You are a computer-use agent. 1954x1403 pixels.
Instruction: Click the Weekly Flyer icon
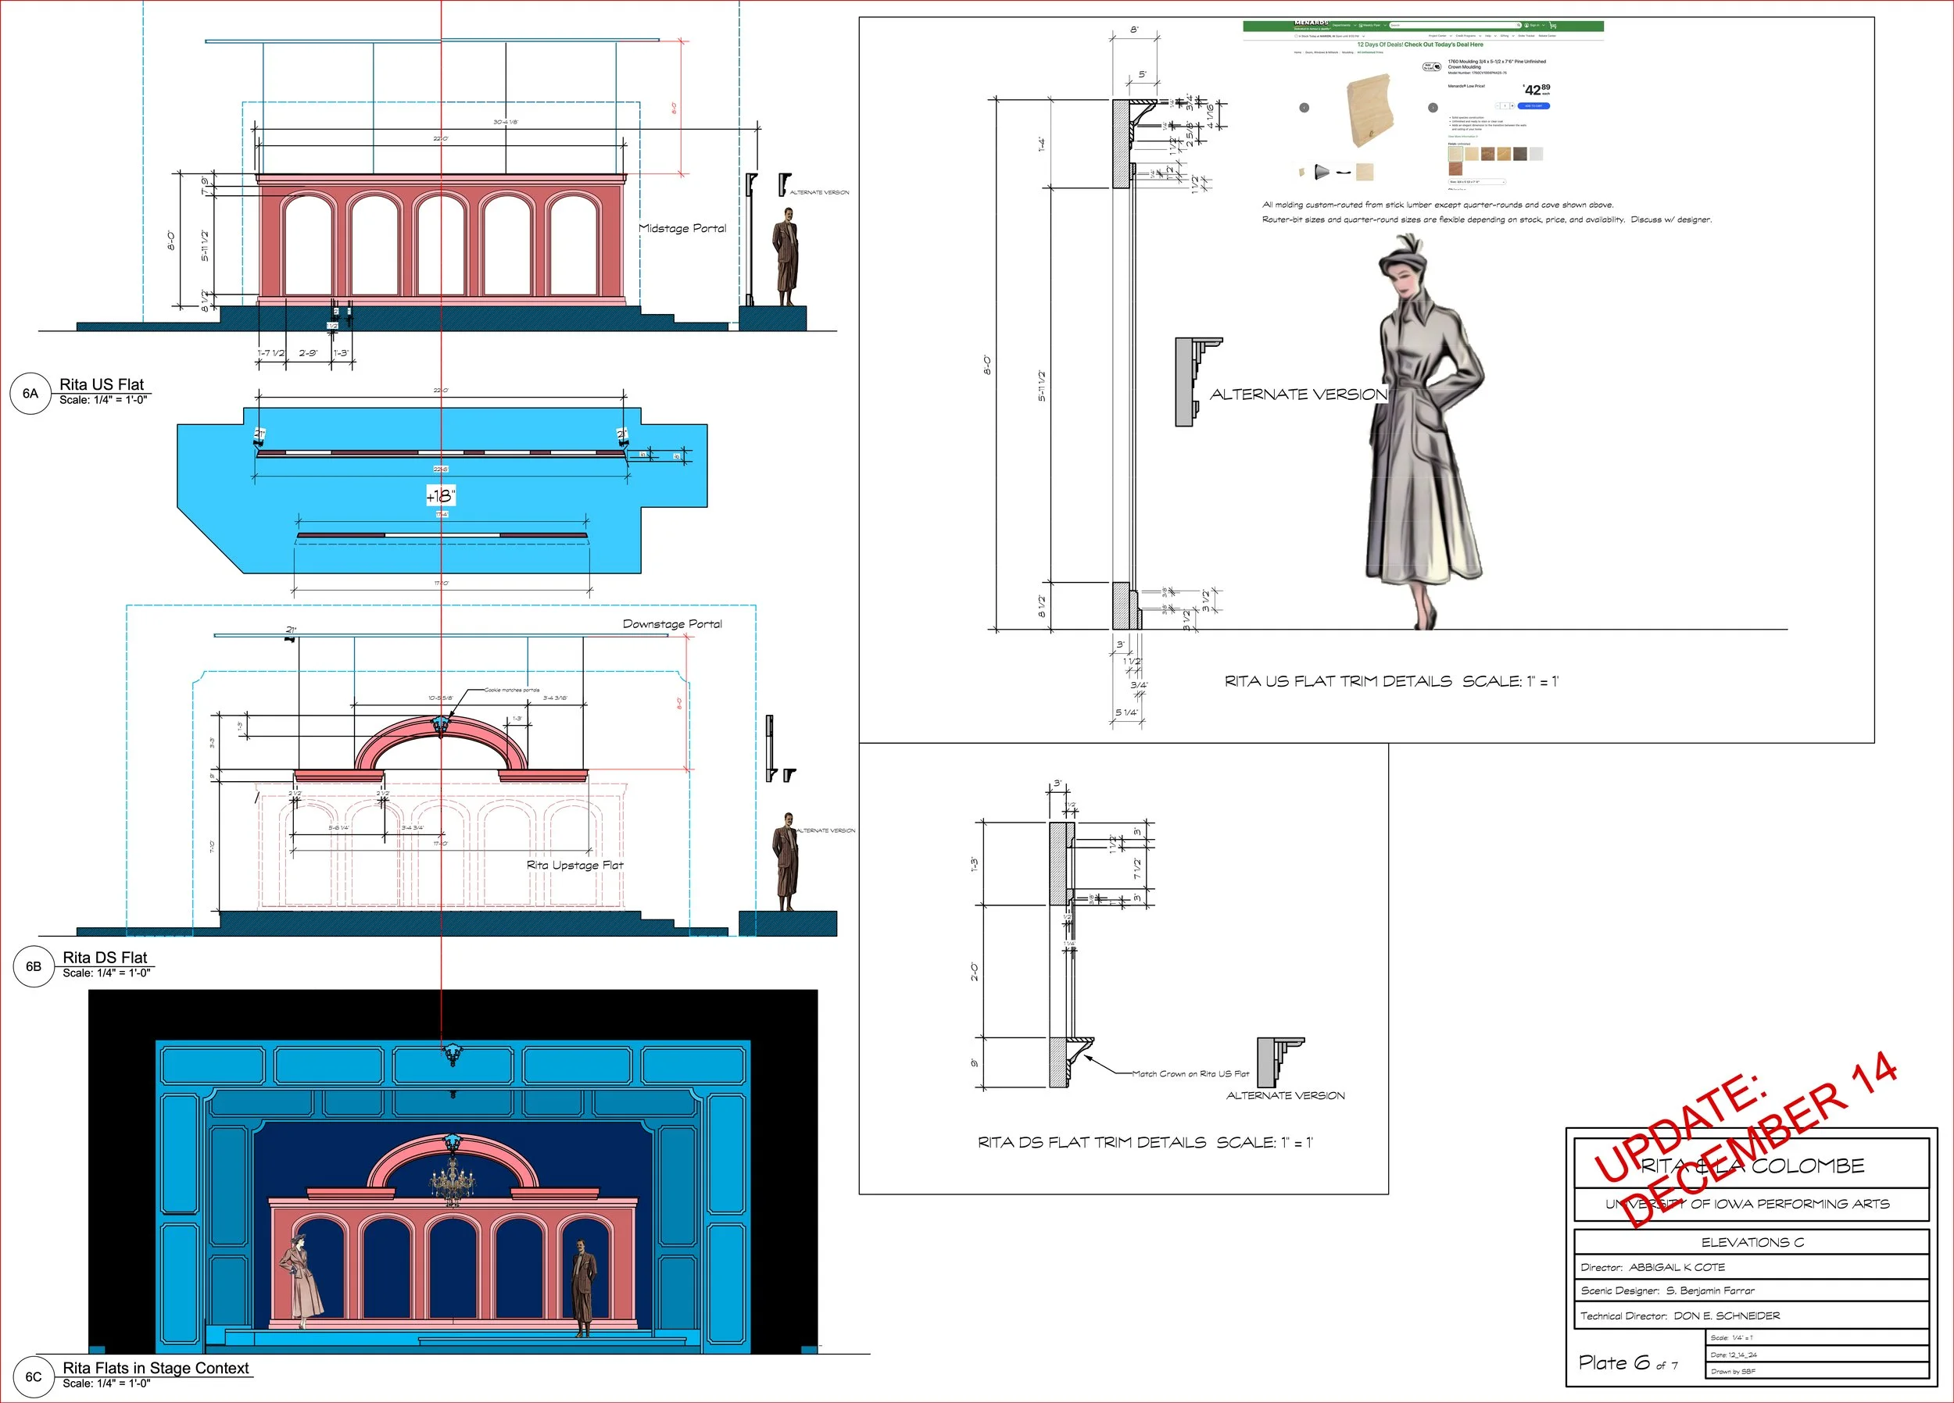tap(1362, 26)
